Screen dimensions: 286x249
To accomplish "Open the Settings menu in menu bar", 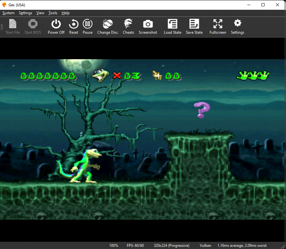I will 25,13.
